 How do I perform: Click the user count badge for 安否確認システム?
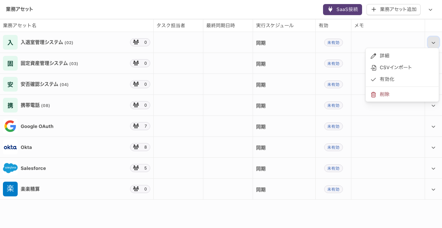click(140, 84)
